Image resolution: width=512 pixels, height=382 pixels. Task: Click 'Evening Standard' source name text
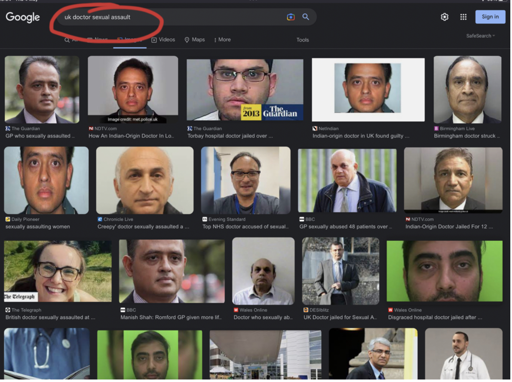click(227, 219)
